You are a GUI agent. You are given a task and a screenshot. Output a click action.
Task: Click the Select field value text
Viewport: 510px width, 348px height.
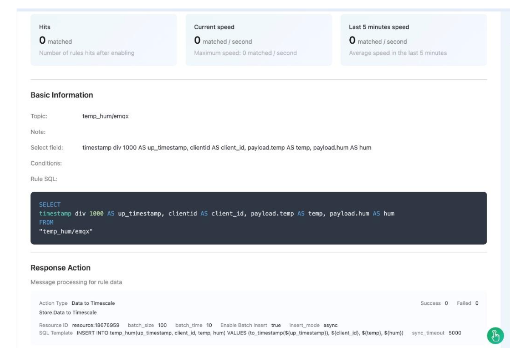pos(227,148)
